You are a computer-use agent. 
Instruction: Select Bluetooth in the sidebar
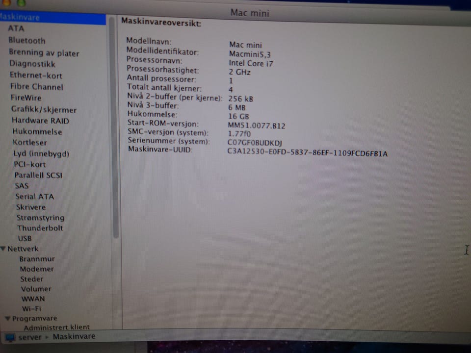[27, 41]
